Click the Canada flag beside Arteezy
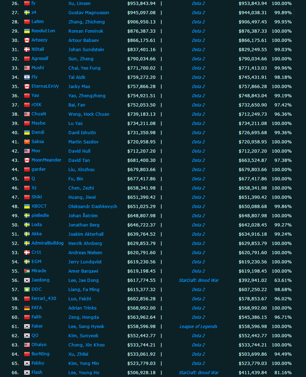Screen dimensions: 306x377 tap(27, 40)
